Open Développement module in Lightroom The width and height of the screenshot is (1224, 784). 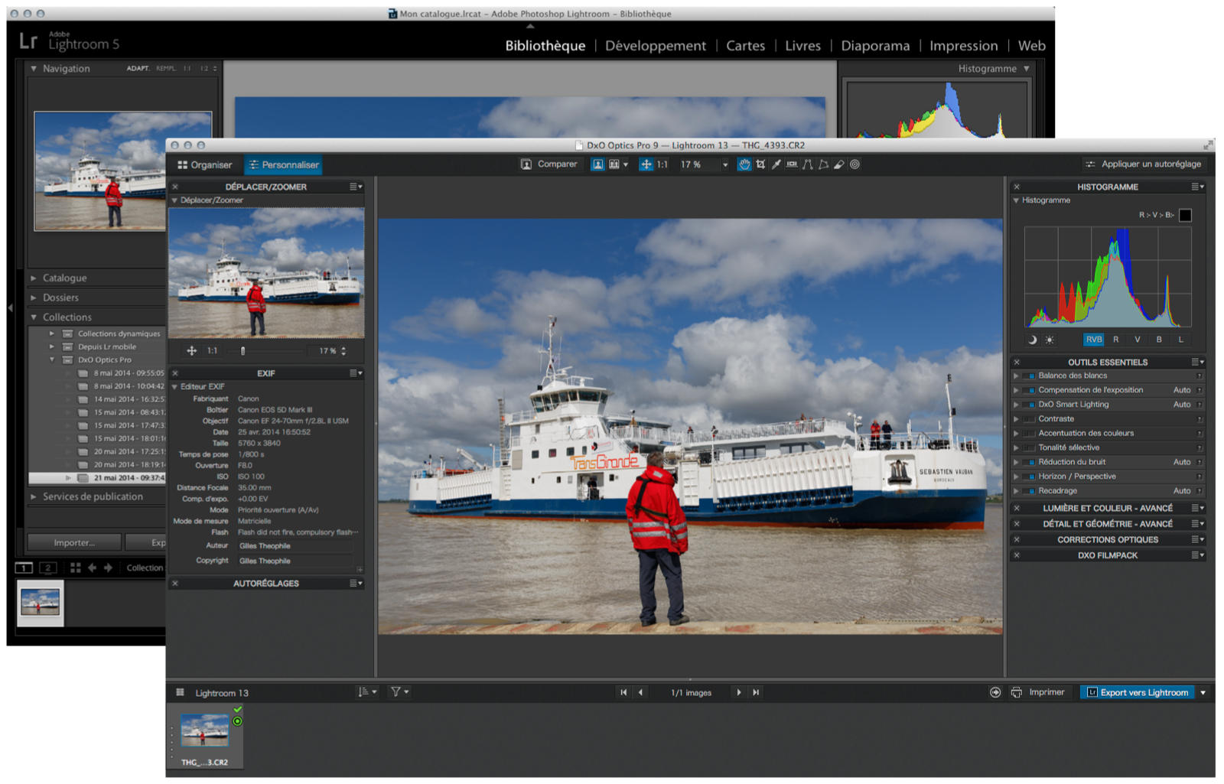[656, 46]
